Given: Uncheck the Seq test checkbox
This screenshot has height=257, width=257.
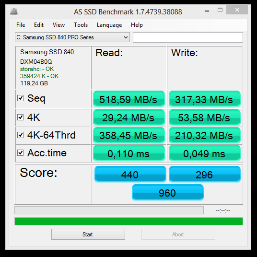Looking at the screenshot, I should pyautogui.click(x=21, y=98).
